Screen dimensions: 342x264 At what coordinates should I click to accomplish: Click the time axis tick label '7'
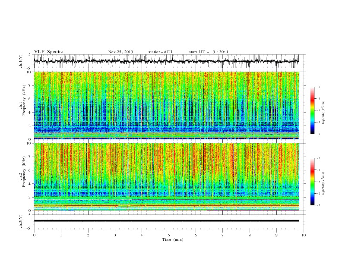click(x=223, y=235)
